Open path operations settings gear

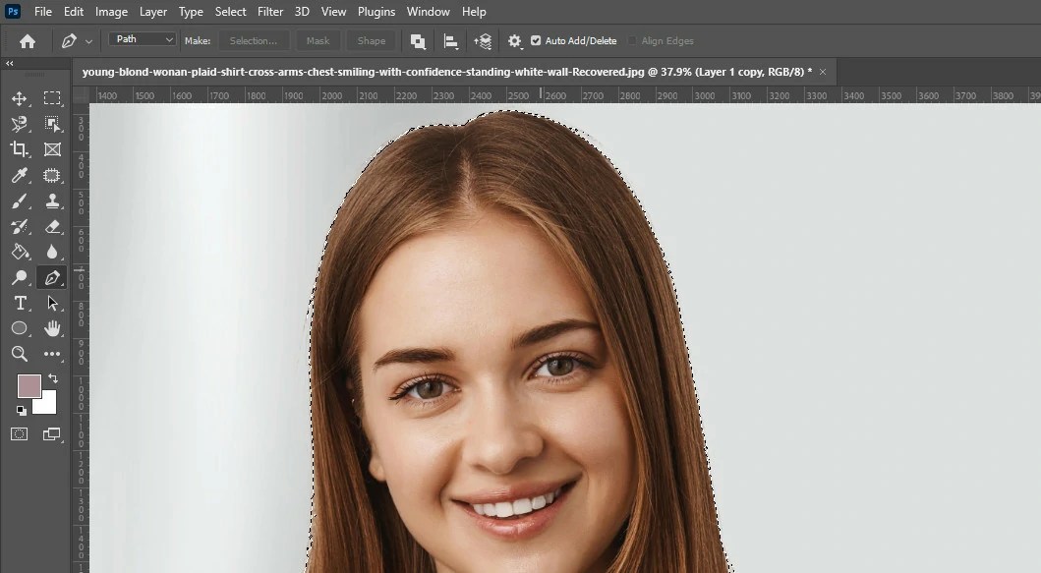tap(514, 40)
